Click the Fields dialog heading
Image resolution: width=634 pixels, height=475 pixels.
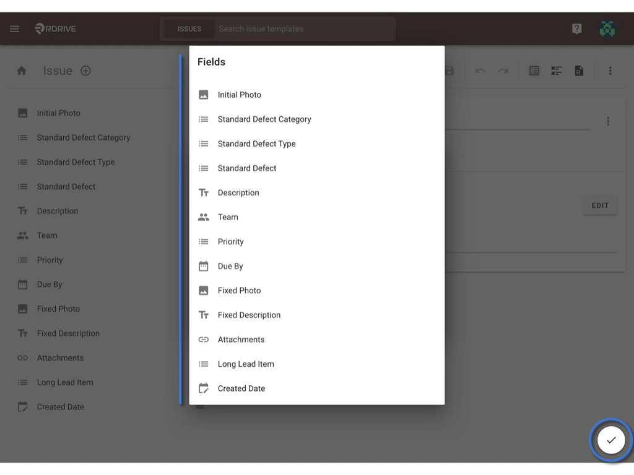(211, 62)
